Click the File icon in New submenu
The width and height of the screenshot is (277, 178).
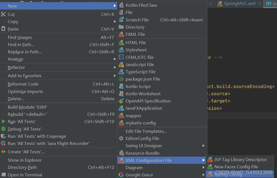click(x=121, y=12)
